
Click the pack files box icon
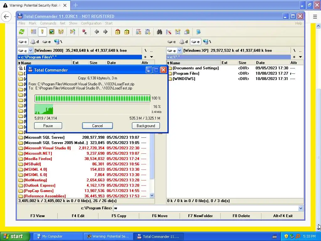point(118,32)
